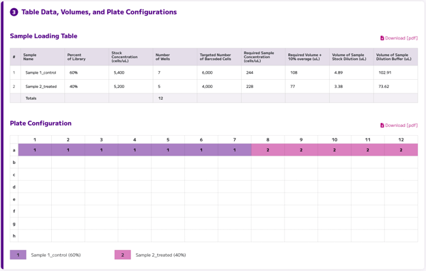Click the plate column 10 header

pos(335,139)
